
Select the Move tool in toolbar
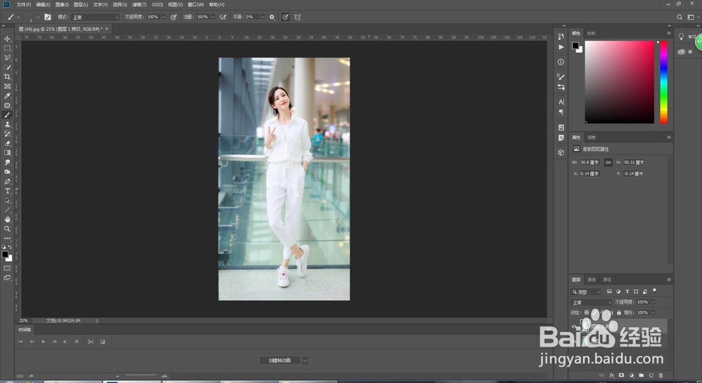click(x=8, y=39)
